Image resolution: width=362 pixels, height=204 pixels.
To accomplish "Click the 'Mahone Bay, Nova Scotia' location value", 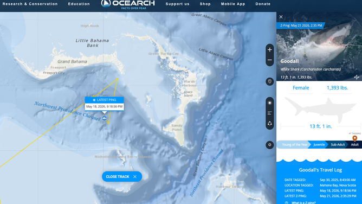I will 338,185.
